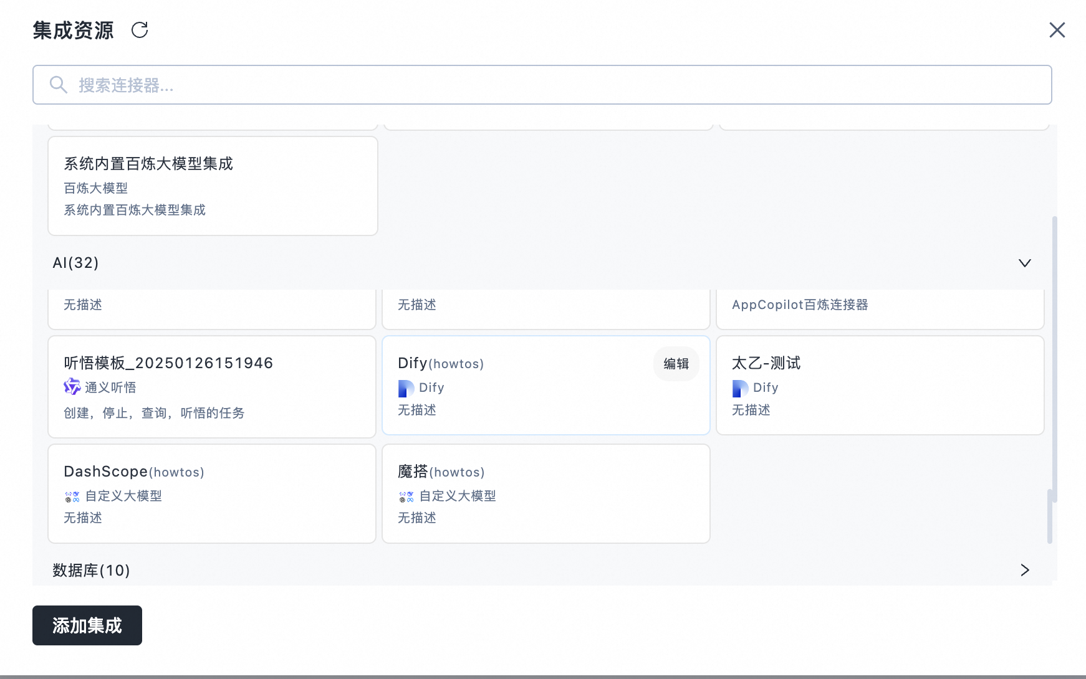Click 自定义大模型 label in DashScope(howtos) card
The image size is (1086, 679).
123,496
